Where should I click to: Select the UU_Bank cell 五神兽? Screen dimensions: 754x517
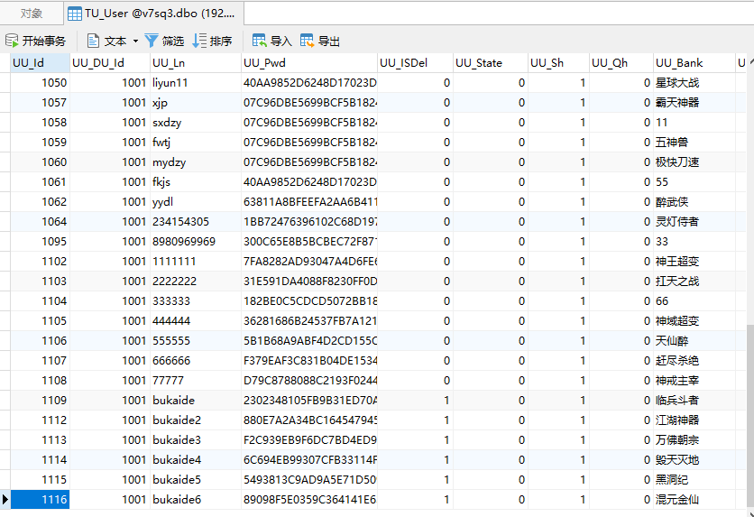click(x=694, y=143)
